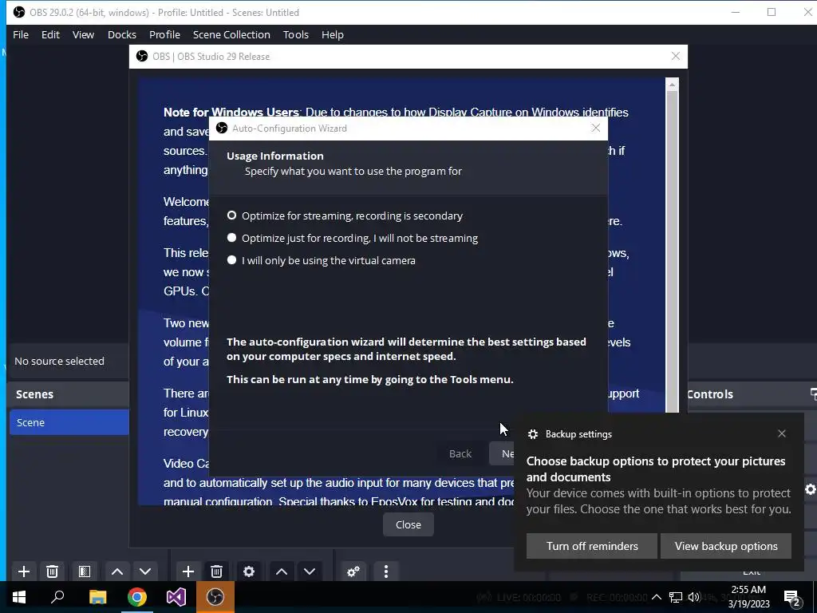The image size is (817, 613).
Task: Launch Google Chrome from the taskbar
Action: pos(136,597)
